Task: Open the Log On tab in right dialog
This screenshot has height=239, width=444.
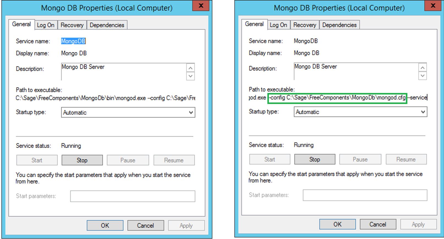Action: [x=278, y=25]
